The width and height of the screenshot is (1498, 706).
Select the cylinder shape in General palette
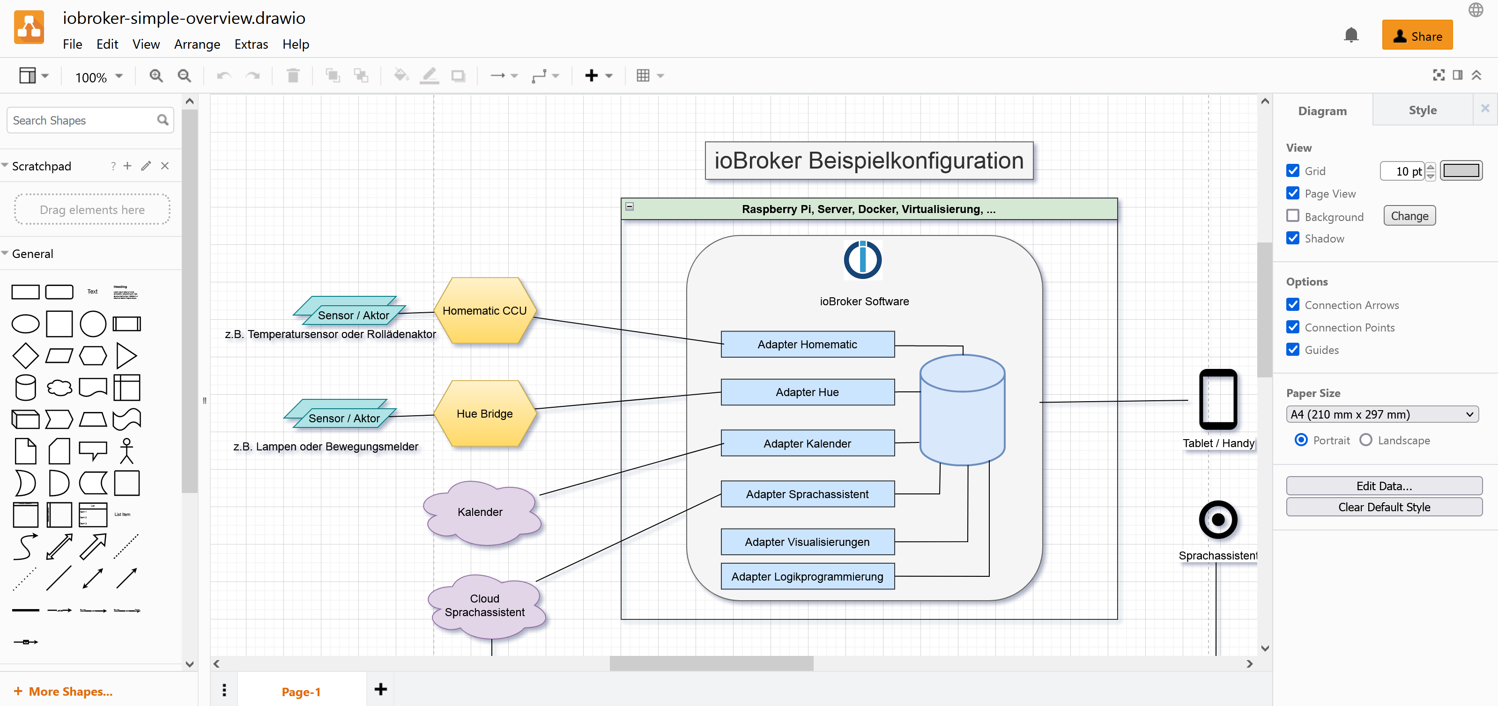(x=26, y=388)
